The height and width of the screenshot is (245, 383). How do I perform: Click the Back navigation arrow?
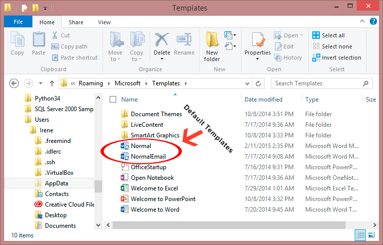coord(14,83)
